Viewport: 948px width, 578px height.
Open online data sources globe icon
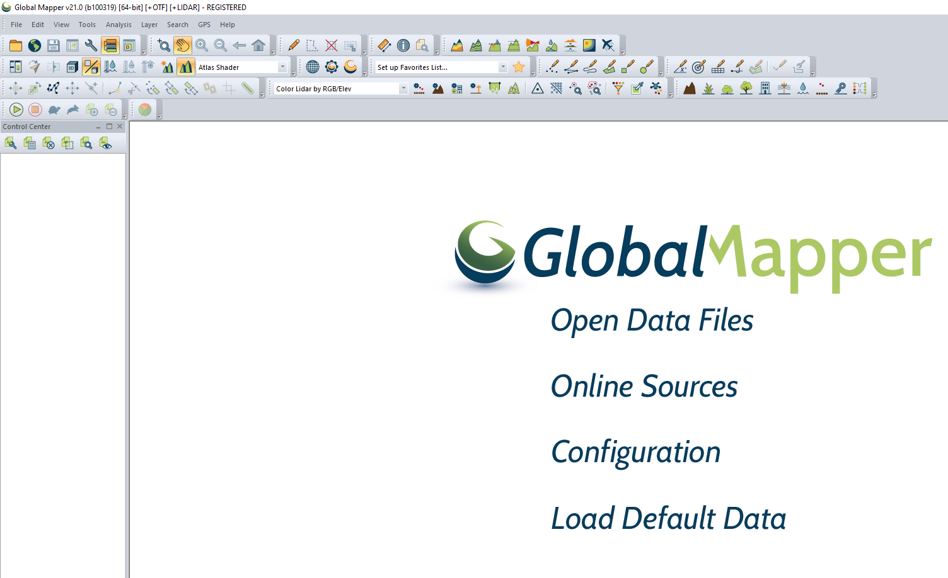(x=35, y=45)
